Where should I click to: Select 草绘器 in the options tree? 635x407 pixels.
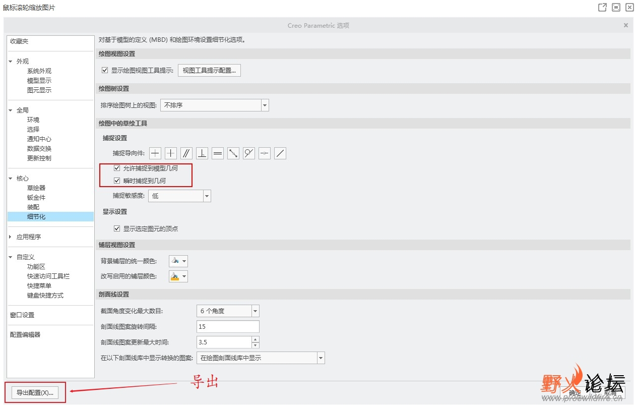(36, 188)
